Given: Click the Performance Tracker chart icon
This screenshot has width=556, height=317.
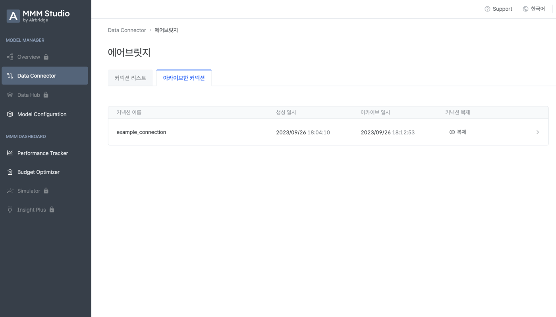Looking at the screenshot, I should click(x=10, y=153).
